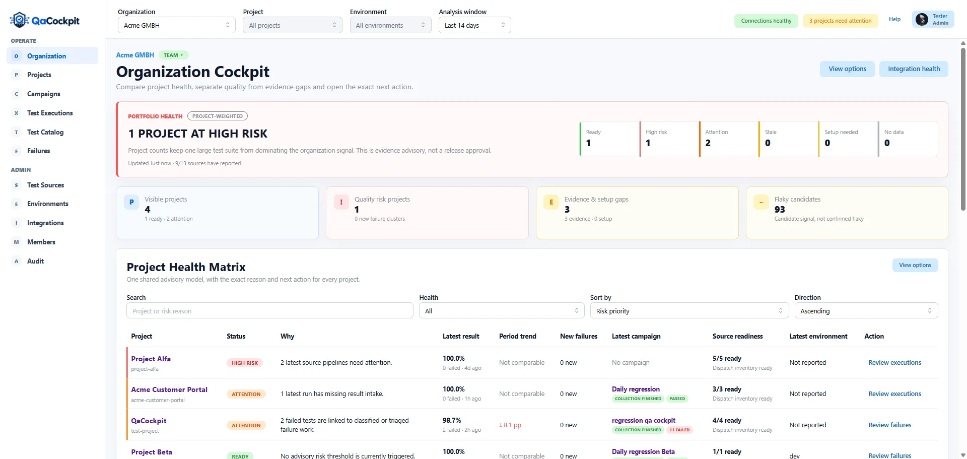Image resolution: width=967 pixels, height=459 pixels.
Task: Open the QaCockpit project link
Action: 149,421
